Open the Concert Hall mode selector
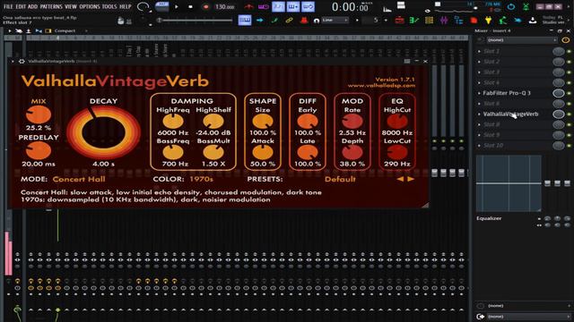The width and height of the screenshot is (574, 322). pyautogui.click(x=79, y=179)
